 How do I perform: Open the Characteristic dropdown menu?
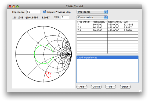click(x=92, y=17)
